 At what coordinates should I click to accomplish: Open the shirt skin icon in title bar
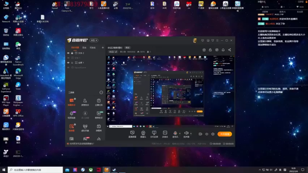click(213, 40)
